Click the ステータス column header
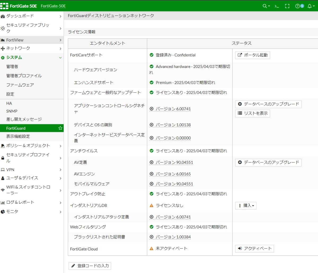 click(x=241, y=43)
